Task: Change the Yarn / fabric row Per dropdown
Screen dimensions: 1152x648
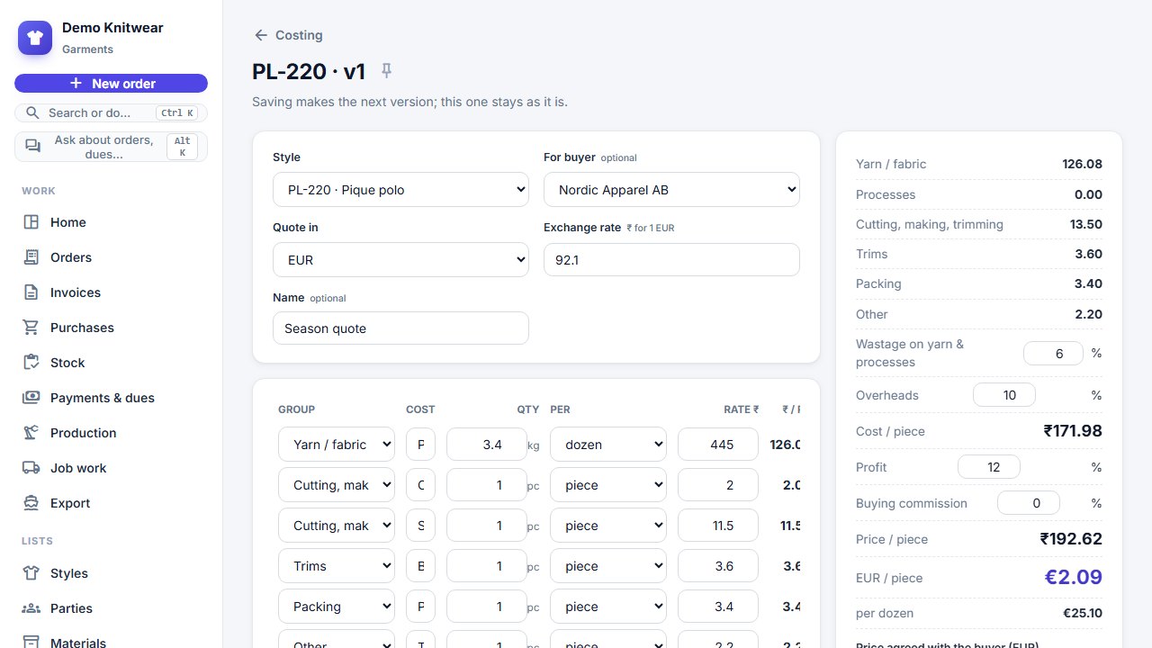Action: 608,444
